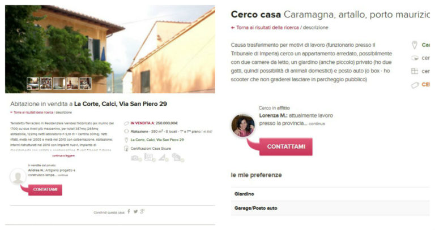Expand Lorenza M.'s bio with continua
435x230 pixels.
(317, 124)
